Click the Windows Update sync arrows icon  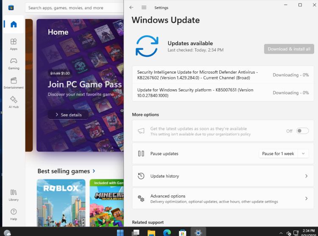(147, 46)
